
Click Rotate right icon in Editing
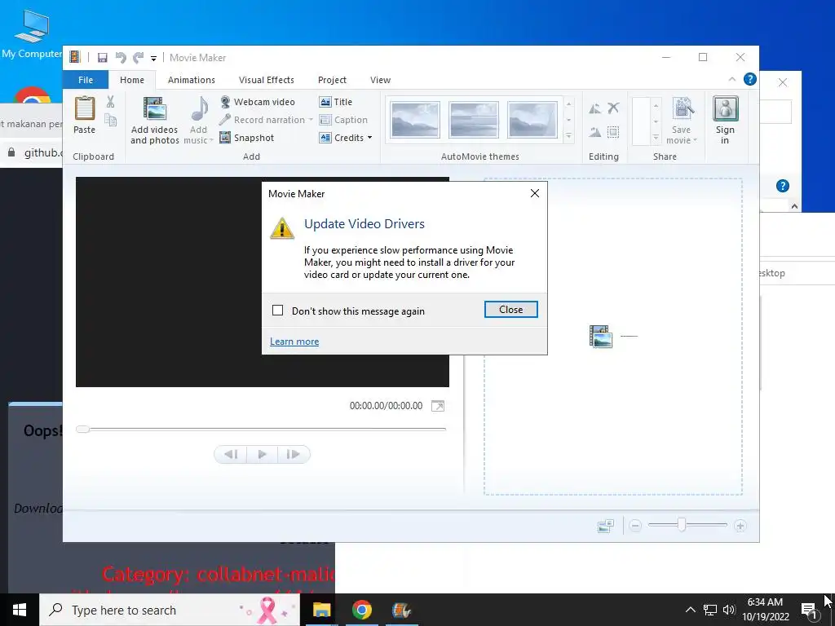click(x=594, y=132)
